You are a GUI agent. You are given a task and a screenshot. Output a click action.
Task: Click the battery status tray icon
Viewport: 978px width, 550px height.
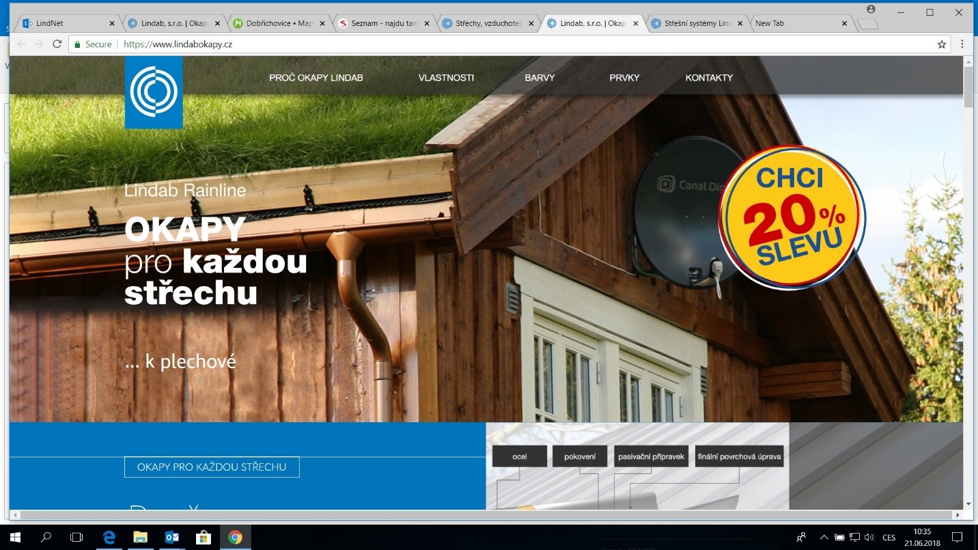[839, 538]
